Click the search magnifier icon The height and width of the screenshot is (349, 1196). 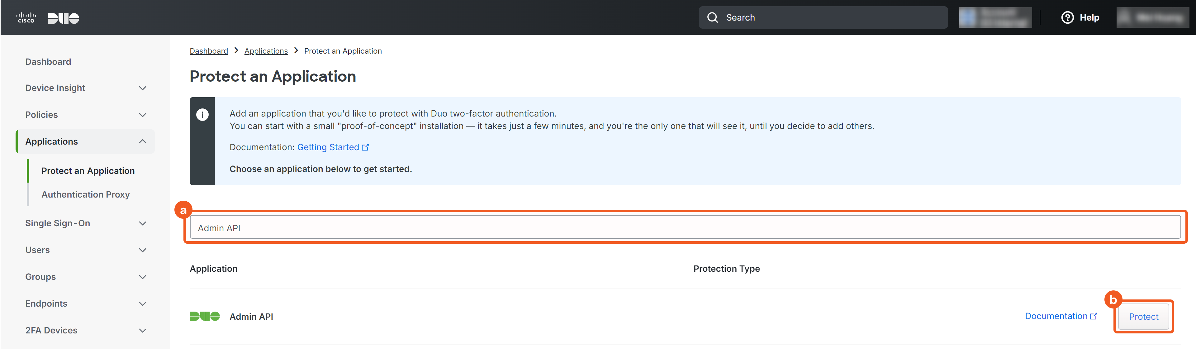point(712,18)
